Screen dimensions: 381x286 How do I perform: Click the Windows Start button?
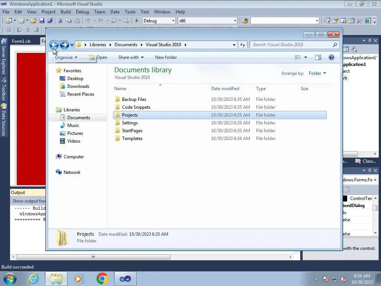click(x=10, y=279)
